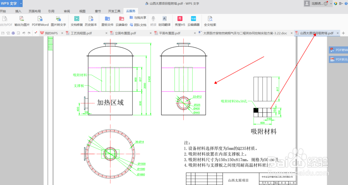Image resolution: width=348 pixels, height=185 pixels.
Task: Open 与我共享 shared files
Action: tap(138, 17)
